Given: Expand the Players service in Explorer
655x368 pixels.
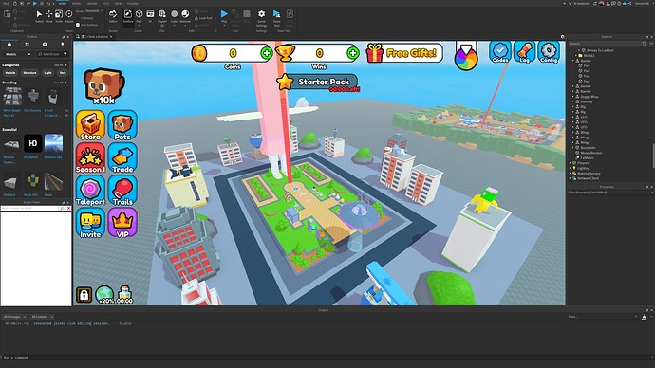Looking at the screenshot, I should pyautogui.click(x=571, y=163).
